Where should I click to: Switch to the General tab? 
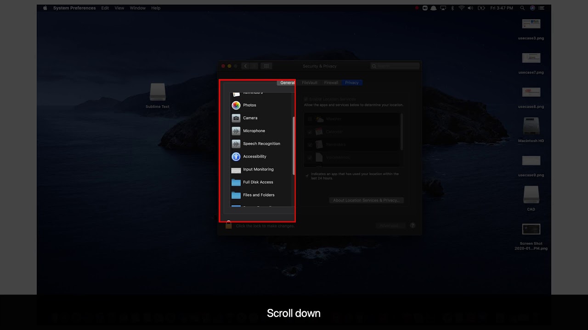[288, 83]
